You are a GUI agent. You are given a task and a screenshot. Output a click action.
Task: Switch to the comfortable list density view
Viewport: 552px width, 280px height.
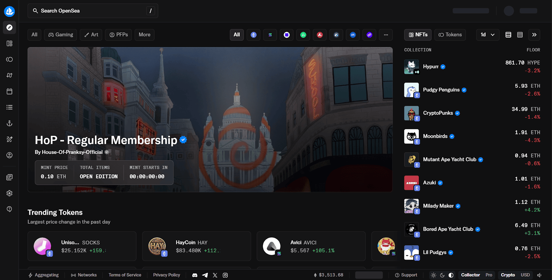508,35
